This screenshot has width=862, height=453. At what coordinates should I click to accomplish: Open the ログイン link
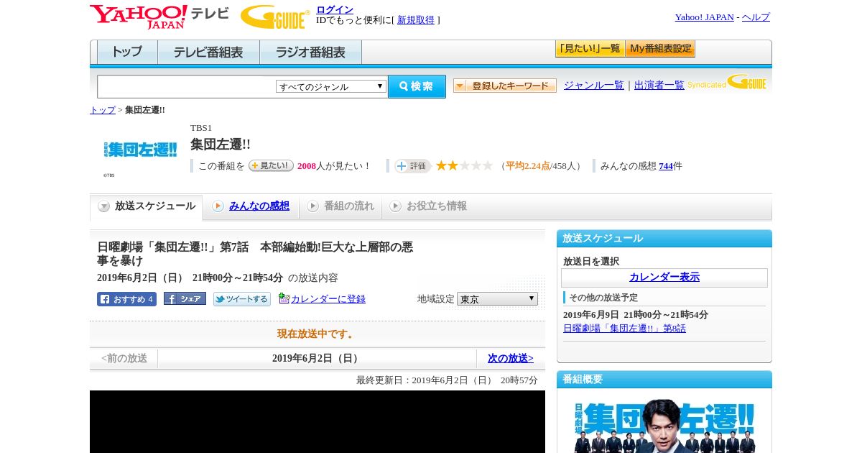click(335, 9)
